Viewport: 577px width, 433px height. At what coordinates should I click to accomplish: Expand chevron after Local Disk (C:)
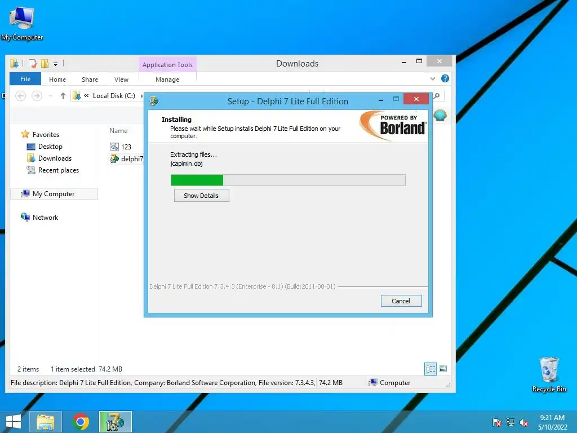(141, 96)
